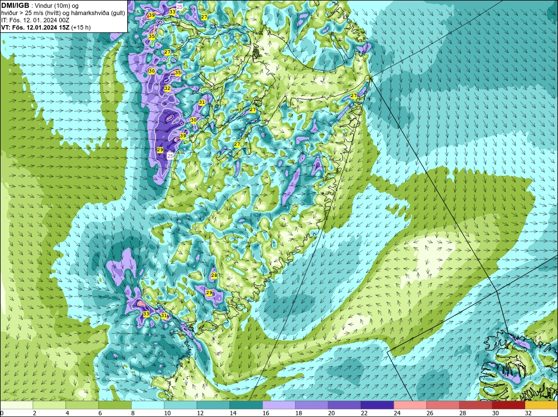Click the yellow 32 gust label on the map

pos(167,88)
